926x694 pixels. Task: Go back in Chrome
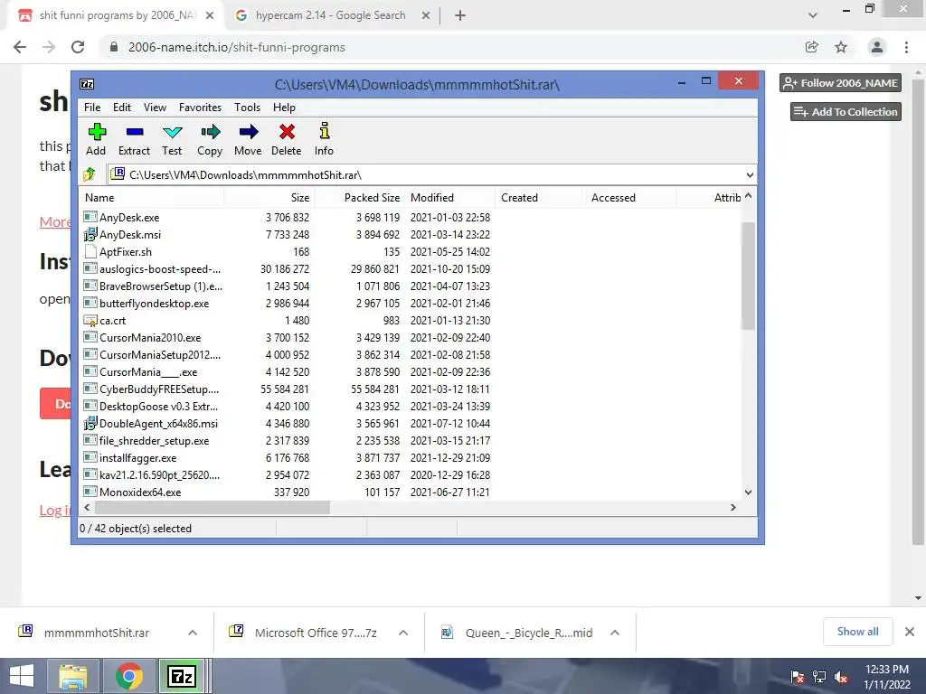point(20,47)
